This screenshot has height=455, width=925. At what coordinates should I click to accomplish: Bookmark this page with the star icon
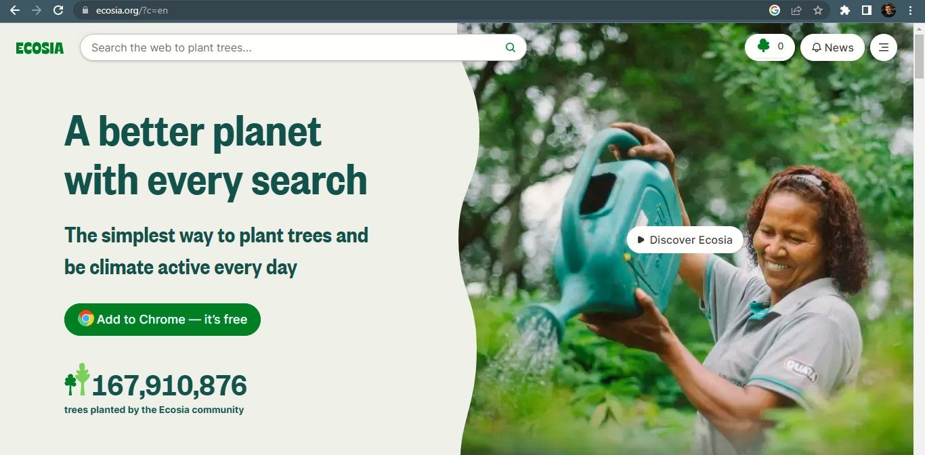(818, 10)
